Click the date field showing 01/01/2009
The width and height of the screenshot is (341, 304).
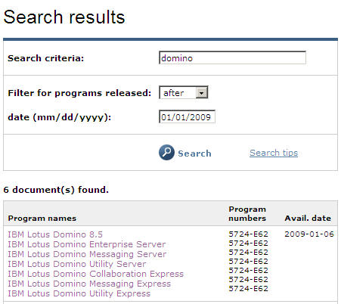187,116
